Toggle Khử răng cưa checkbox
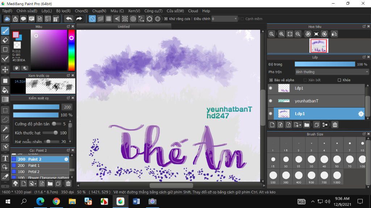Image resolution: width=371 pixels, height=208 pixels. 166,19
